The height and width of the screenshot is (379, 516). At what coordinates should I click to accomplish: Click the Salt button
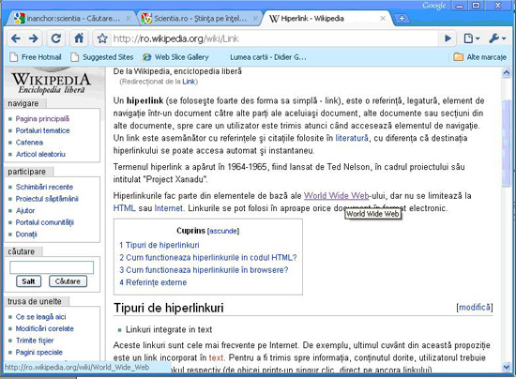[29, 281]
